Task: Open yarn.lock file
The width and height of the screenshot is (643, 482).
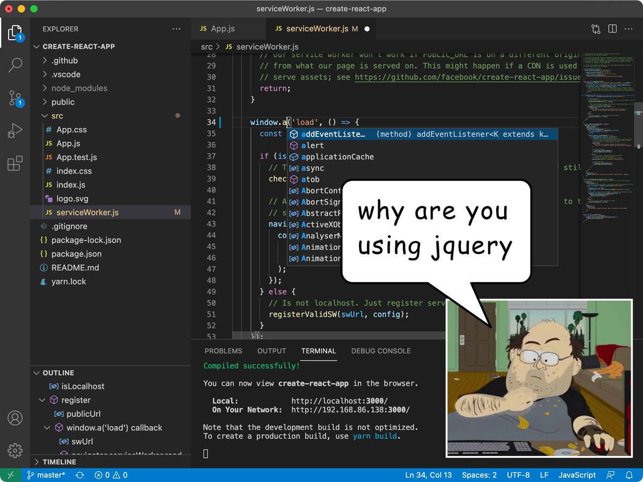Action: pos(110,282)
